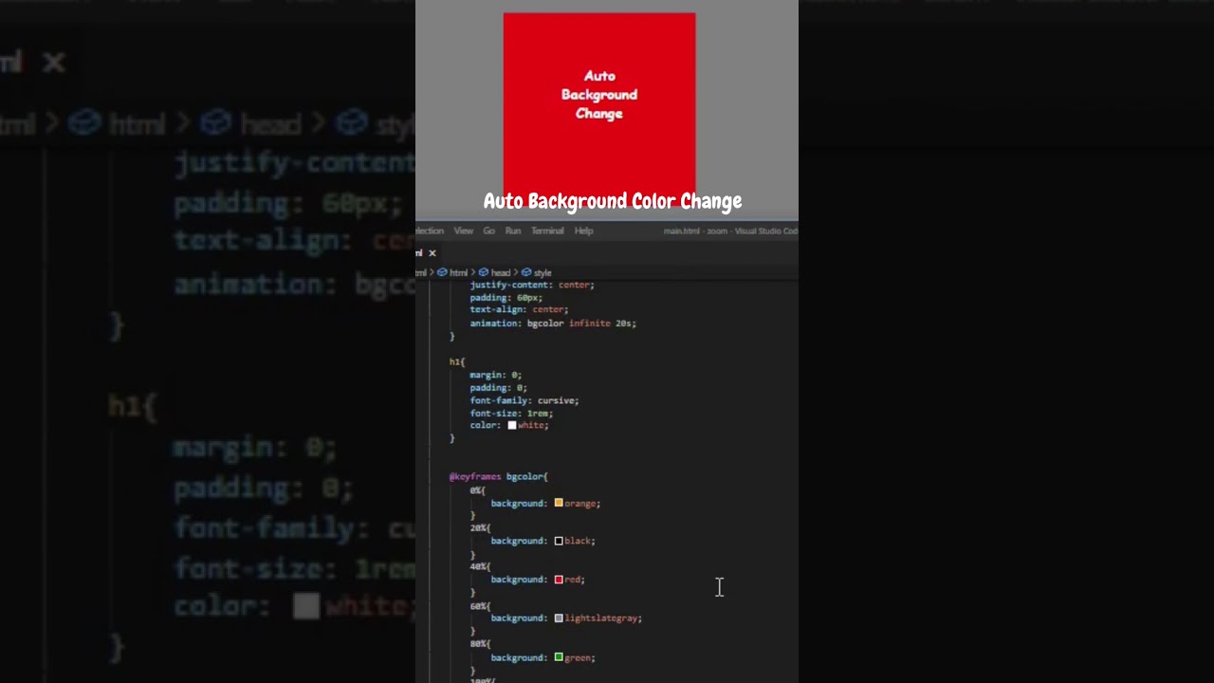Click the 'justify-content: center;' line

click(532, 285)
